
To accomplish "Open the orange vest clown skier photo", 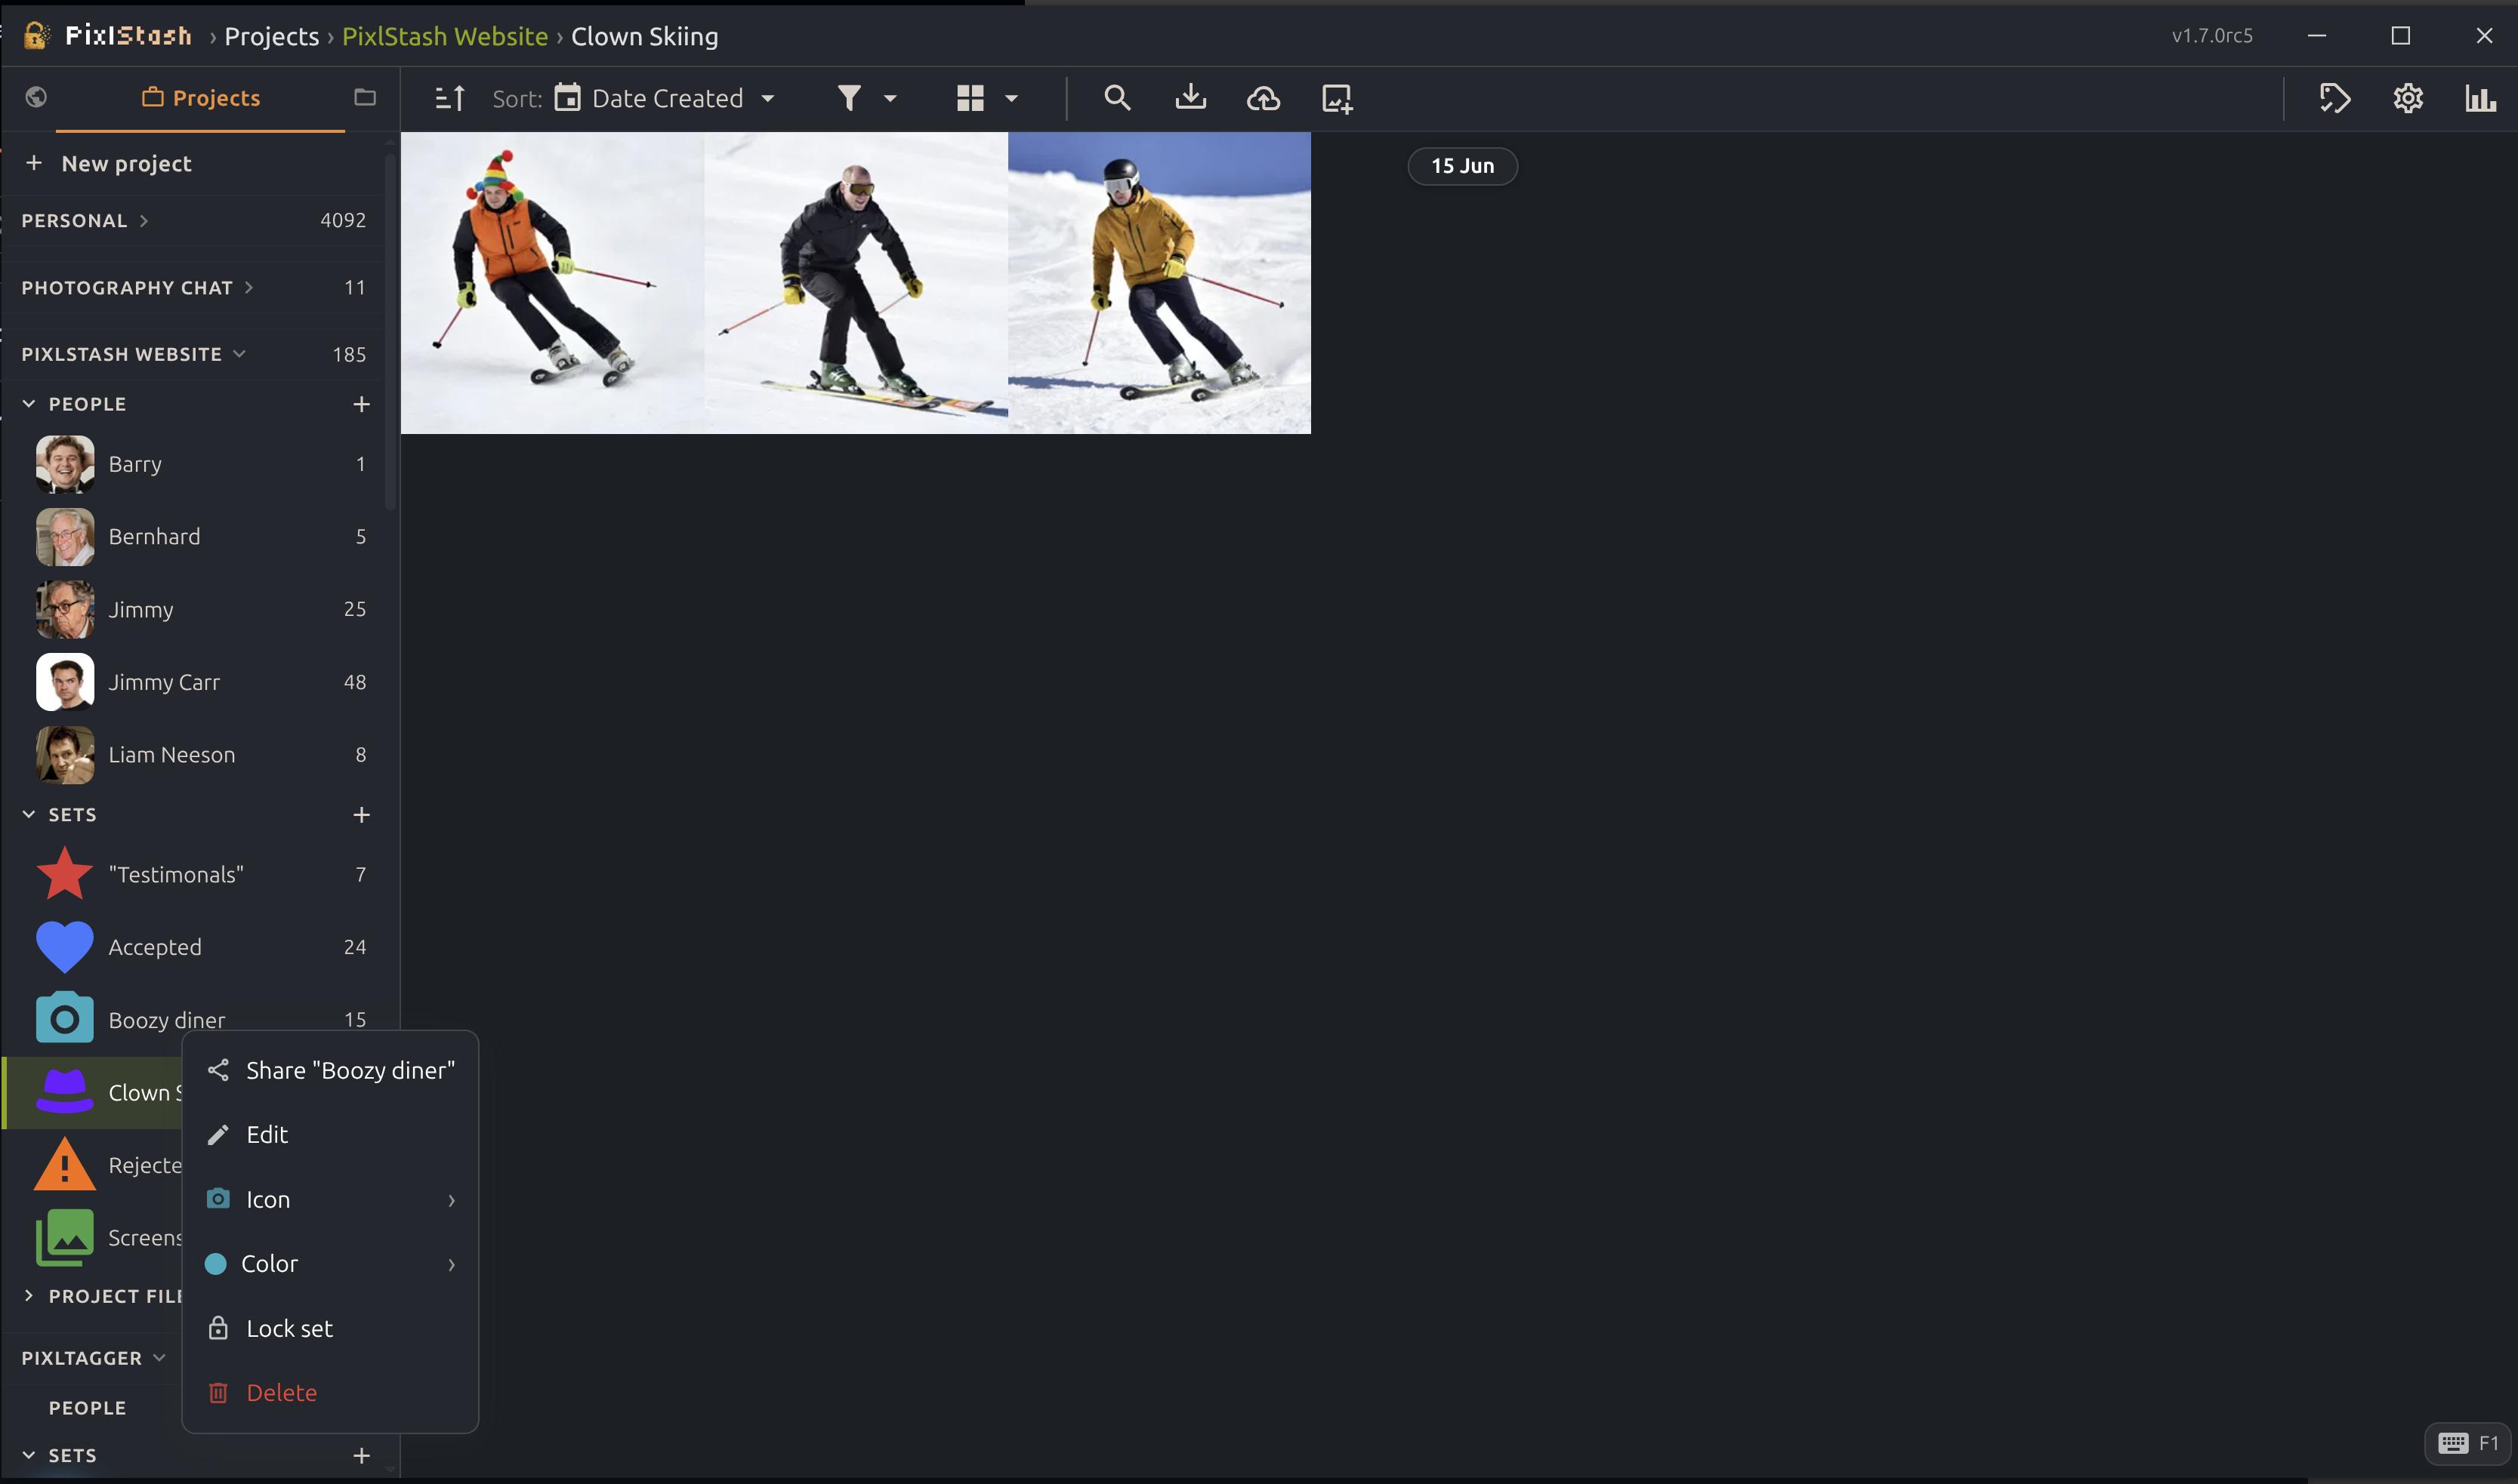I will click(552, 283).
